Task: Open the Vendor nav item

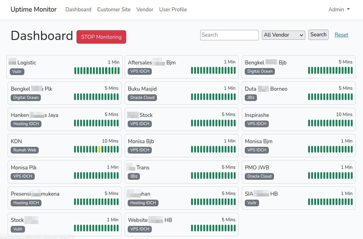Action: coord(145,9)
